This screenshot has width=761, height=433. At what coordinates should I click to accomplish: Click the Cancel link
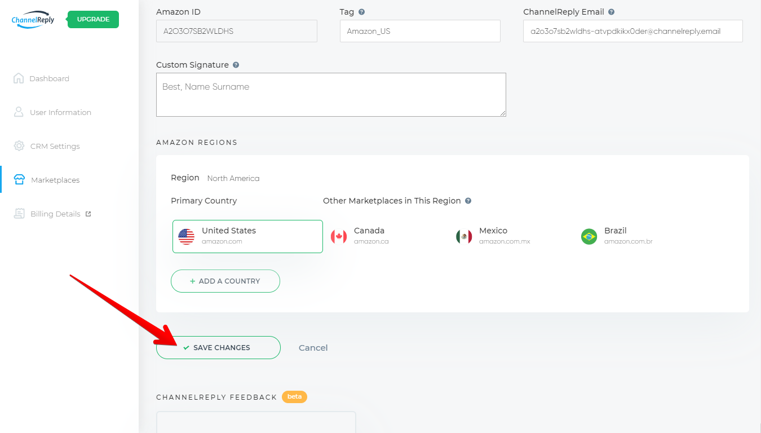coord(313,347)
